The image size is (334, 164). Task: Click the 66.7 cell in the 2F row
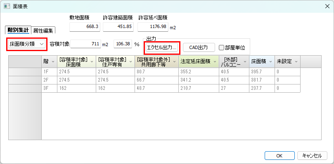156,80
